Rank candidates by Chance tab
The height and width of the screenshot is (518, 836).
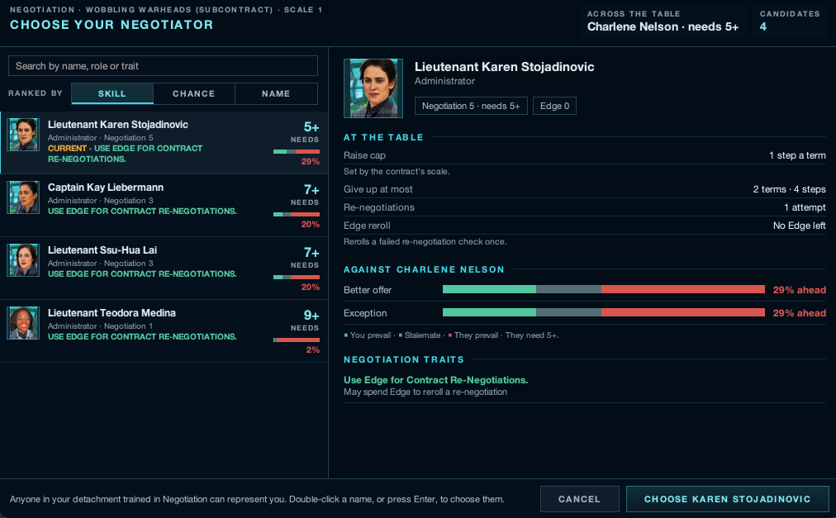193,93
